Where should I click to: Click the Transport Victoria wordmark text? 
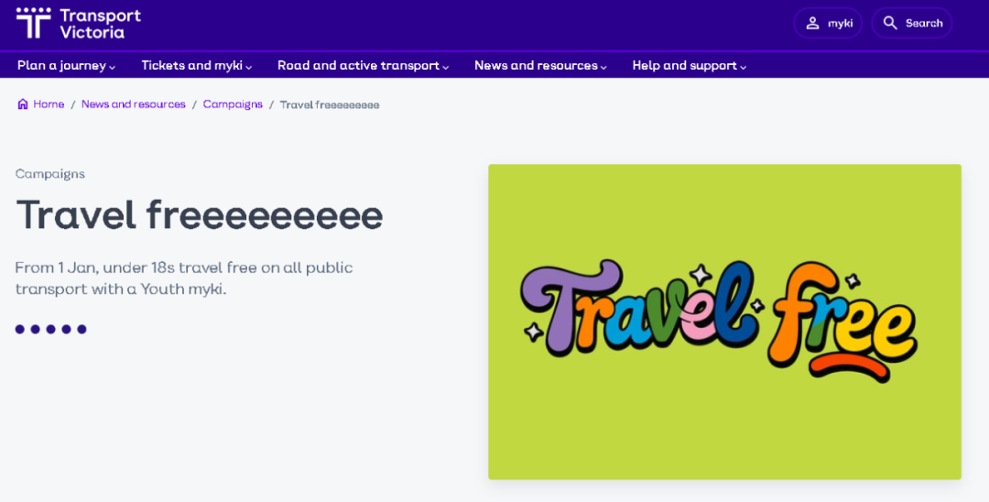(100, 24)
